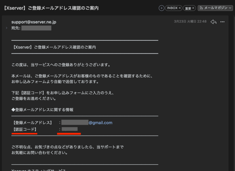This screenshot has width=235, height=171.
Task: Select the INBOX label
Action: [x=172, y=8]
